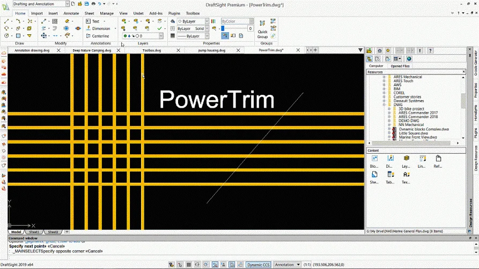The width and height of the screenshot is (479, 269).
Task: Toggle the Snap status bar button
Action: tap(180, 265)
